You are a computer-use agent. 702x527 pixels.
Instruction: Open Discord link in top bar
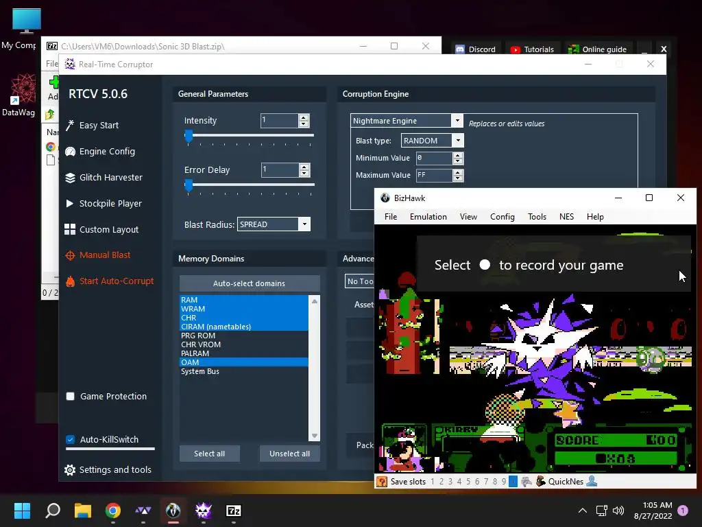[476, 49]
